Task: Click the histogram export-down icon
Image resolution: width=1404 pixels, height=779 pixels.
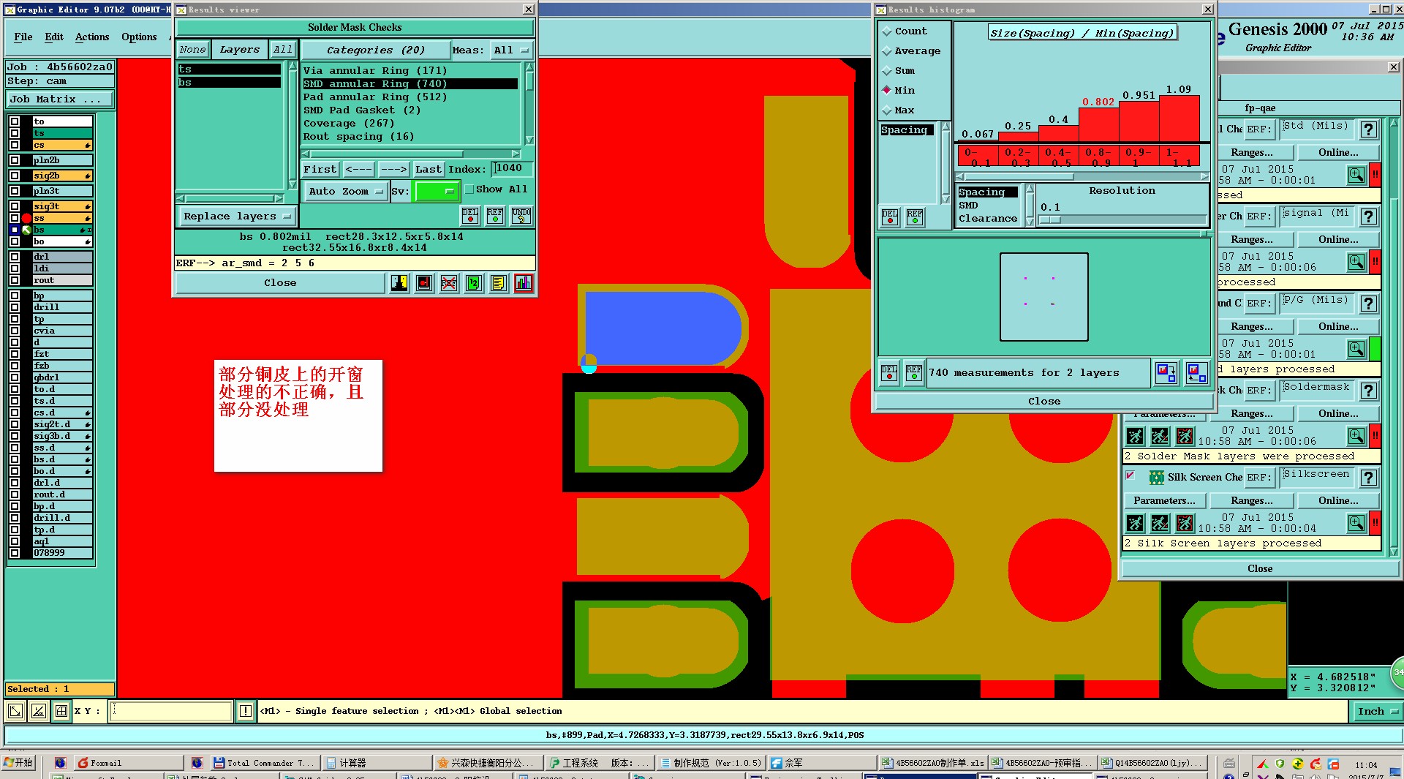Action: 1166,373
